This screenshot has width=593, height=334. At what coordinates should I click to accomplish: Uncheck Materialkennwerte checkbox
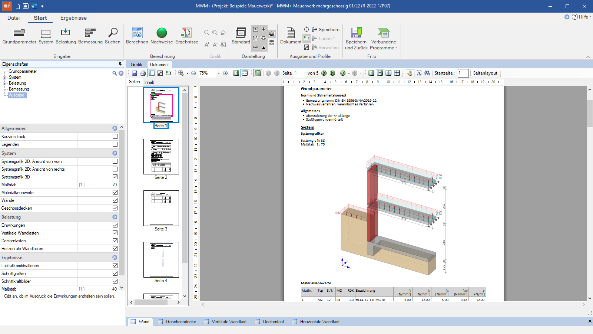pyautogui.click(x=115, y=193)
